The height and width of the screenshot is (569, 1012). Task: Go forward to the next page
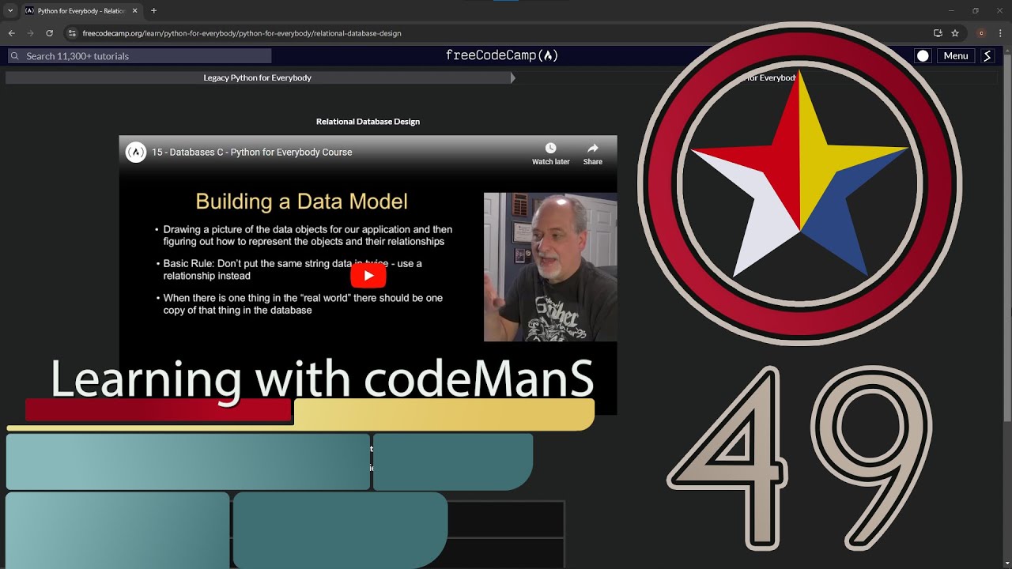pyautogui.click(x=30, y=33)
